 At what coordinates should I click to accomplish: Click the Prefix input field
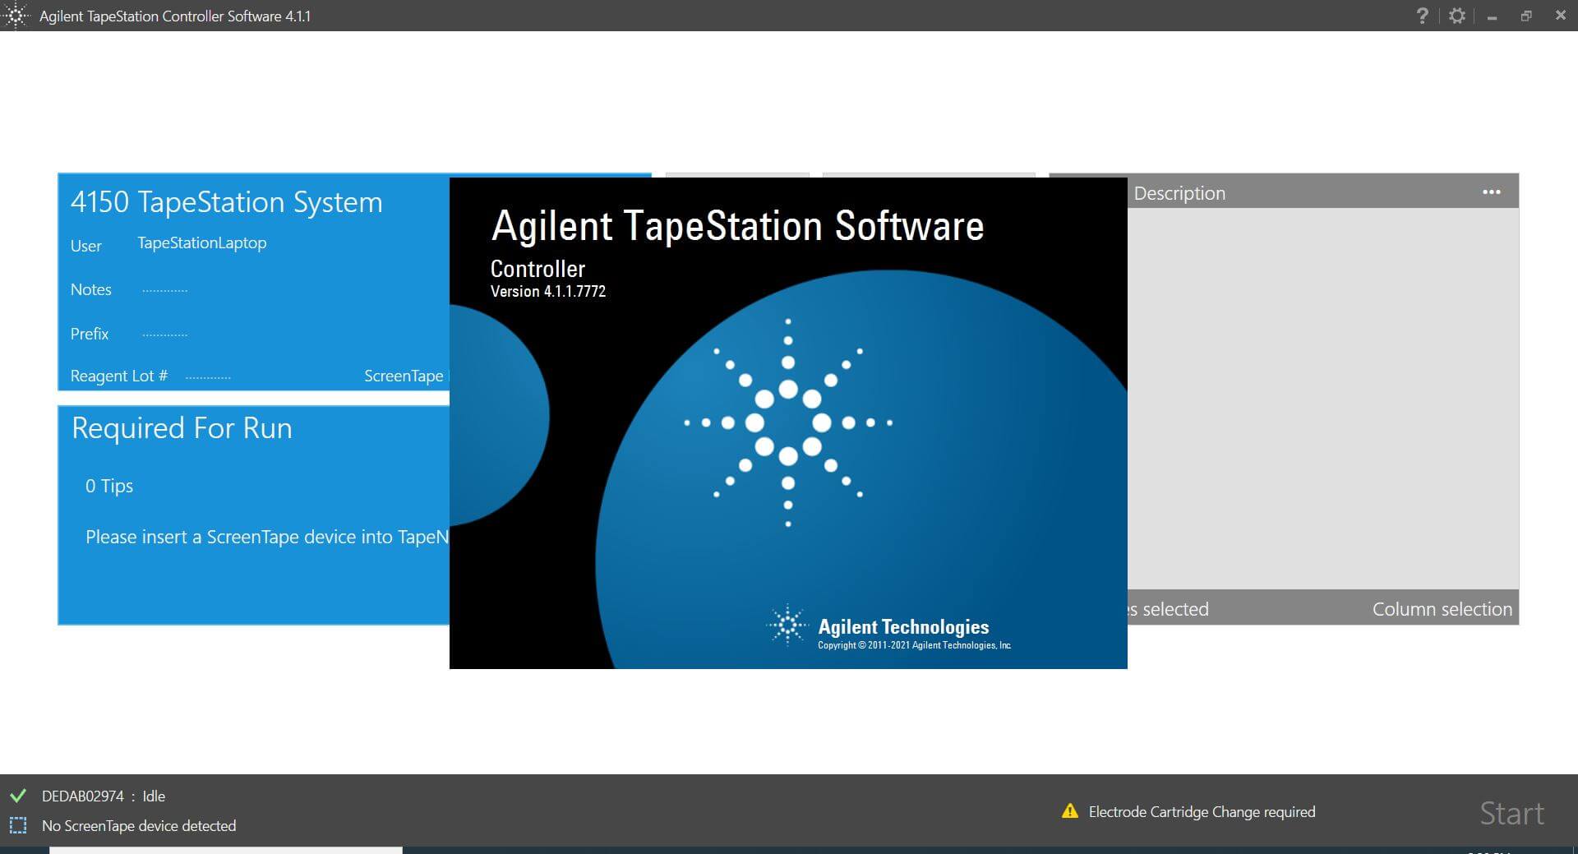tap(165, 335)
